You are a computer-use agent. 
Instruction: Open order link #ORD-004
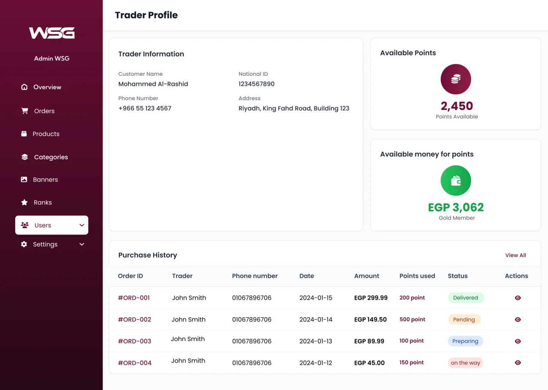pos(135,363)
